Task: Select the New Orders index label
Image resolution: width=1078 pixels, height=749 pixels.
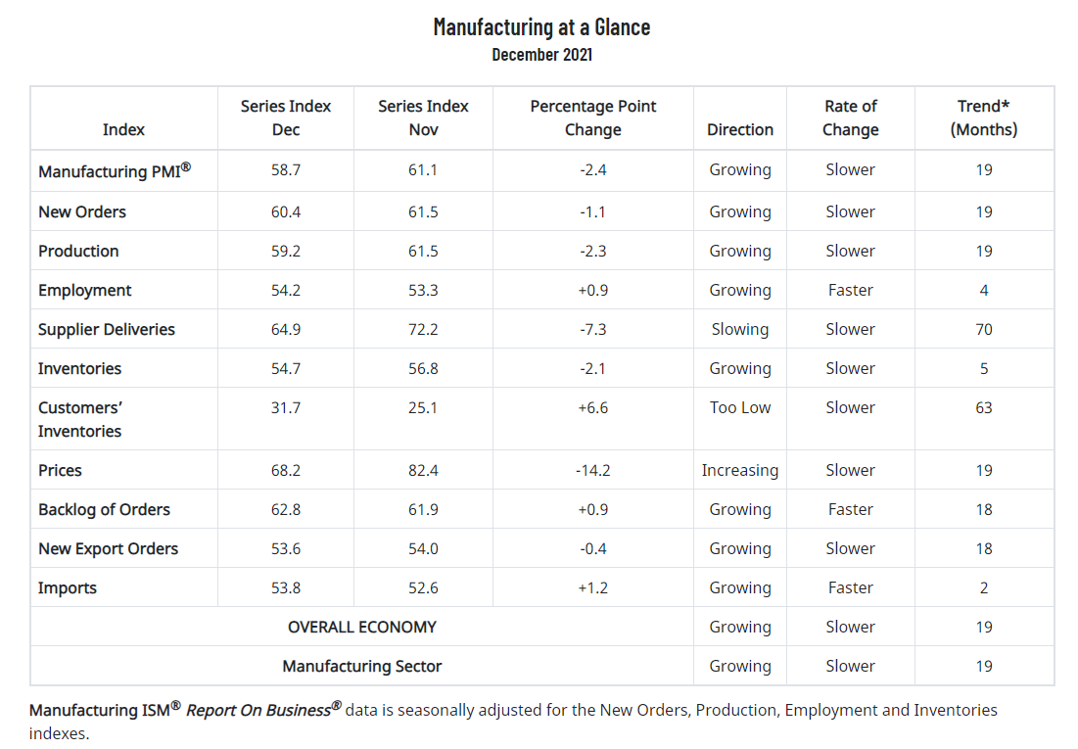Action: click(82, 211)
